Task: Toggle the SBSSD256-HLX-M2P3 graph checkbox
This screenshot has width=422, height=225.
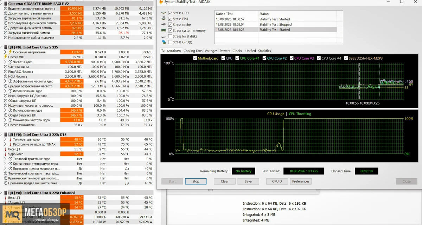Action: click(x=346, y=58)
